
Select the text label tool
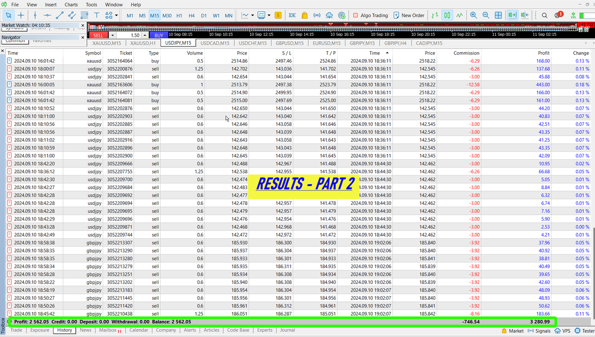[x=97, y=15]
